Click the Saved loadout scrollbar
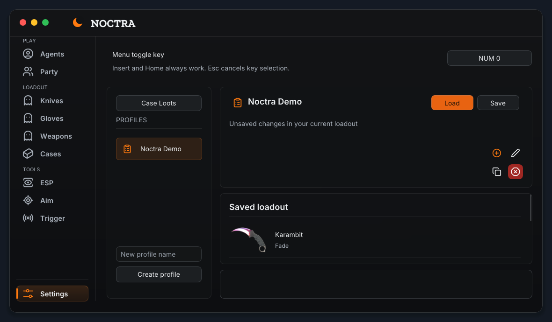552x322 pixels. pos(530,208)
